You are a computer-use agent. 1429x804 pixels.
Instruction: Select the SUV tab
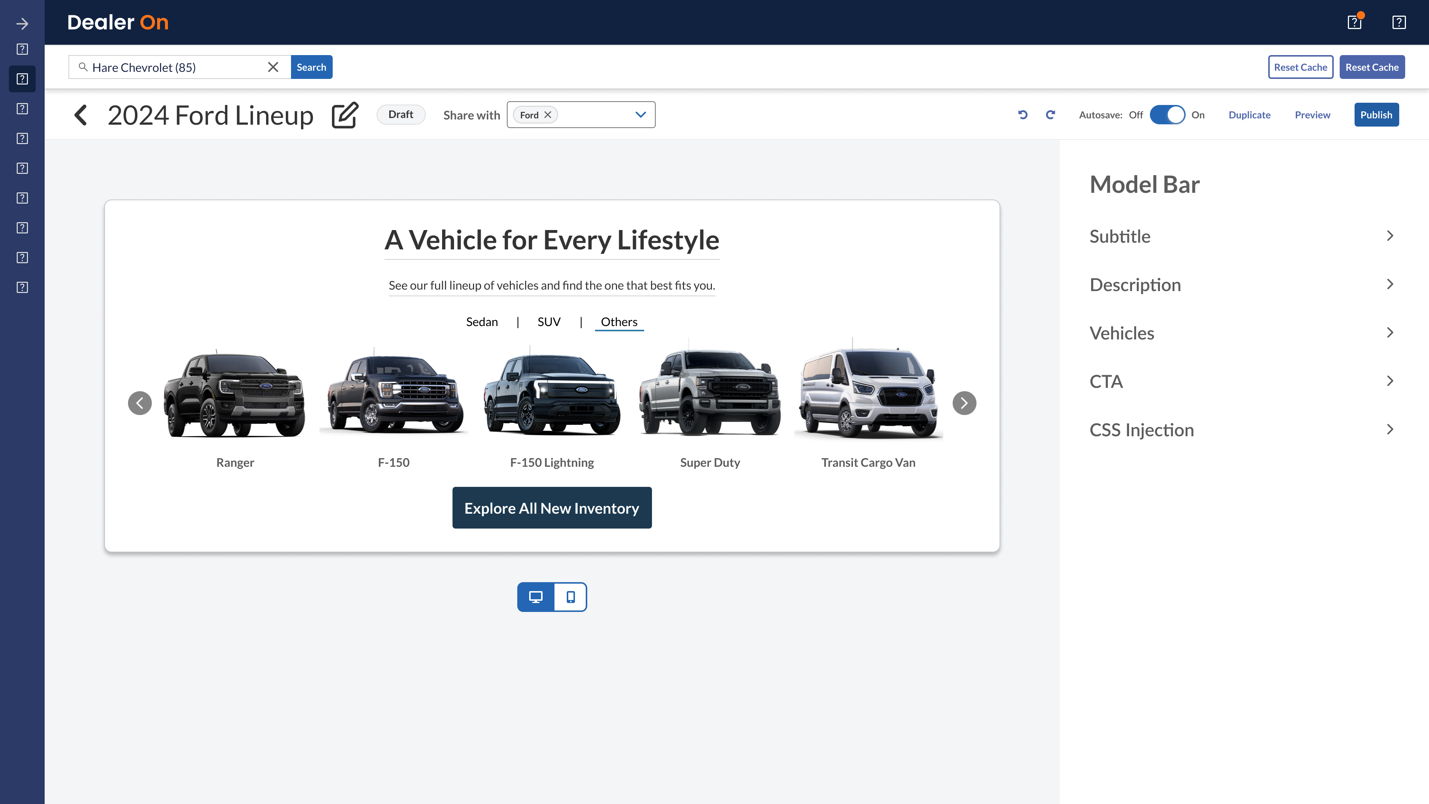tap(549, 322)
